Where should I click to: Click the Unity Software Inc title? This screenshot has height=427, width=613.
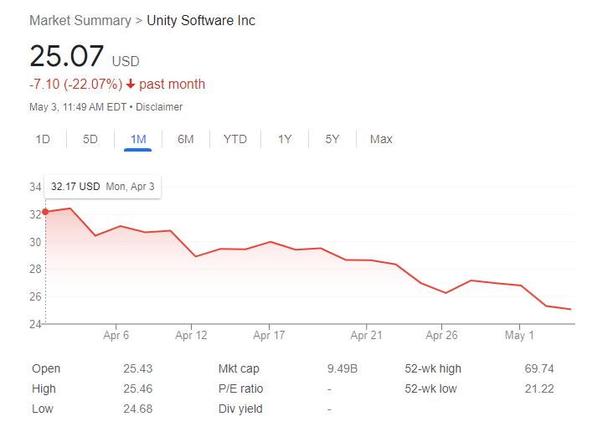pos(201,20)
